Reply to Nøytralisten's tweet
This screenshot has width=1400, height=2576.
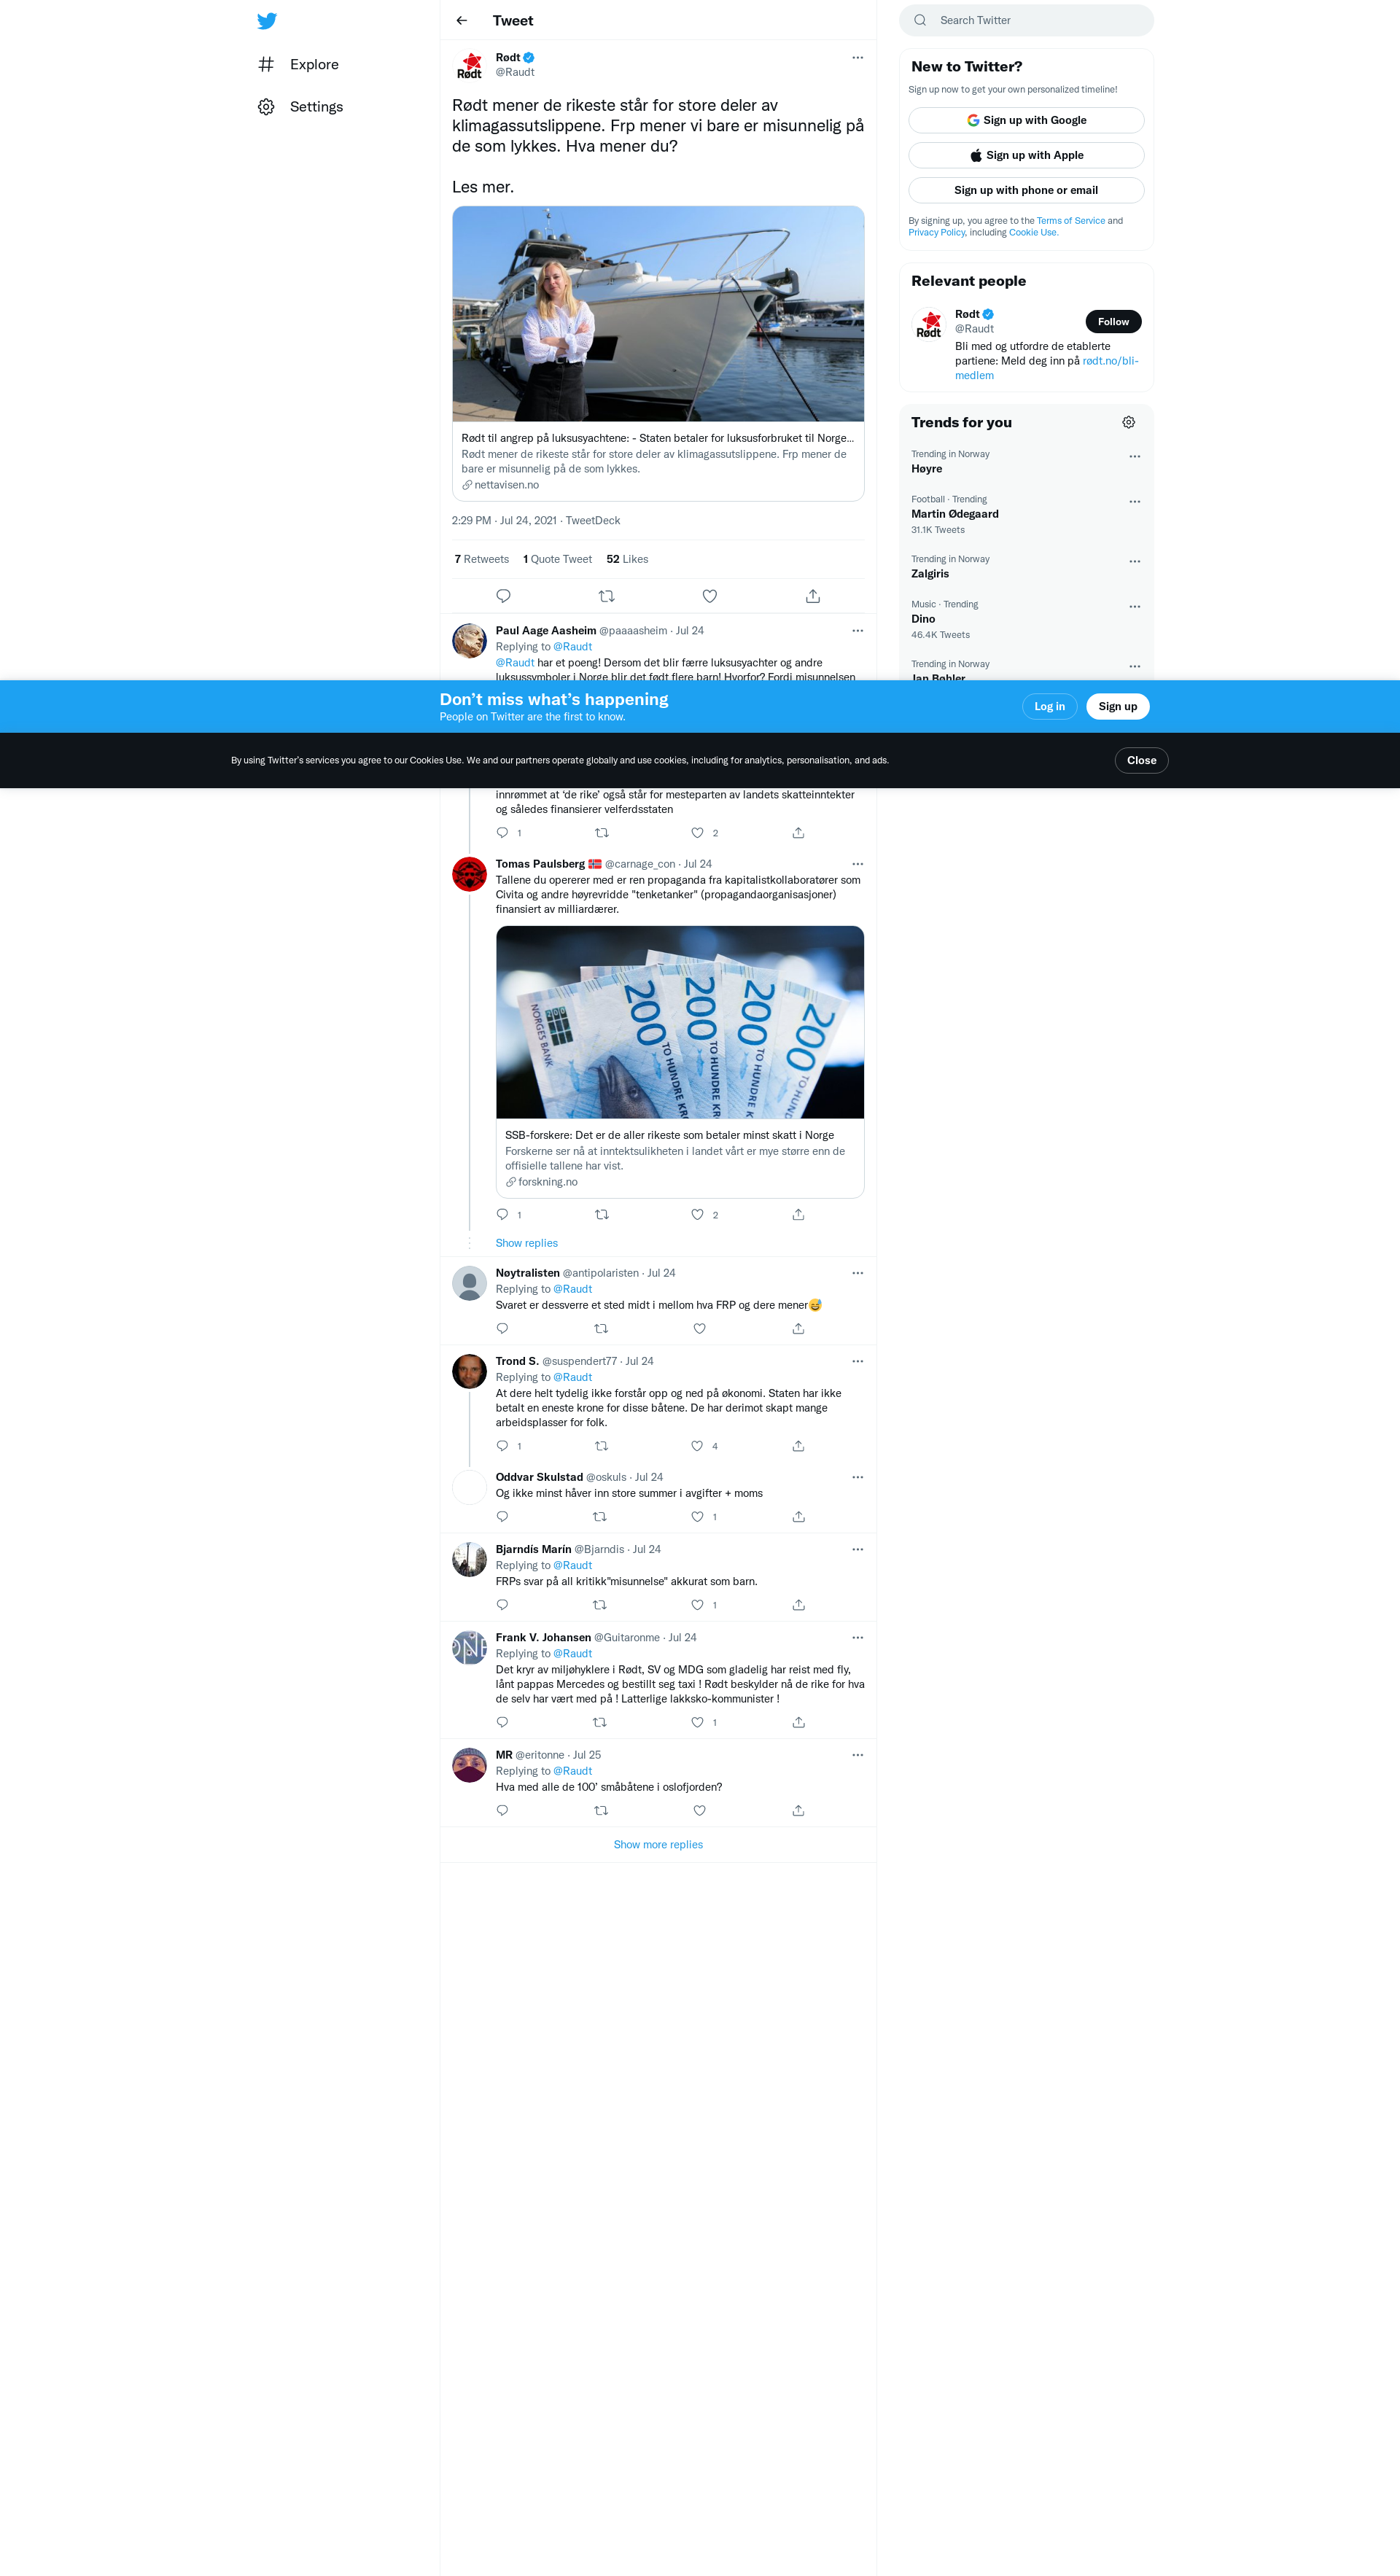click(502, 1329)
